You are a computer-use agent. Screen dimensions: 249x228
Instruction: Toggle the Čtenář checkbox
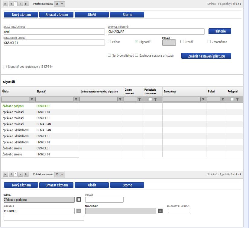coord(182,42)
